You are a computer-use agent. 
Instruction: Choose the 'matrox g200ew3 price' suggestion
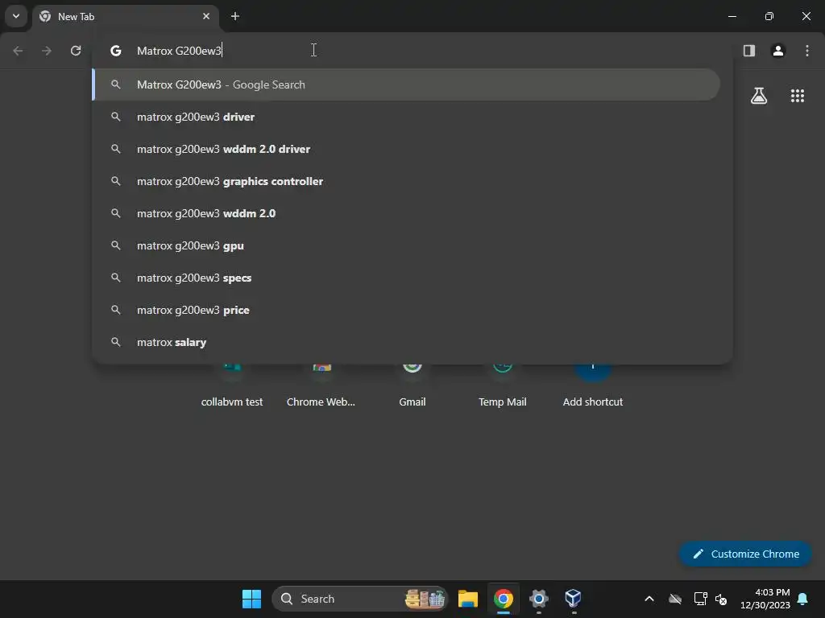click(x=406, y=310)
